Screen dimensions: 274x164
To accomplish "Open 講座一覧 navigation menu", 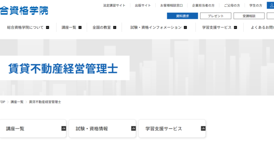I will [x=69, y=27].
